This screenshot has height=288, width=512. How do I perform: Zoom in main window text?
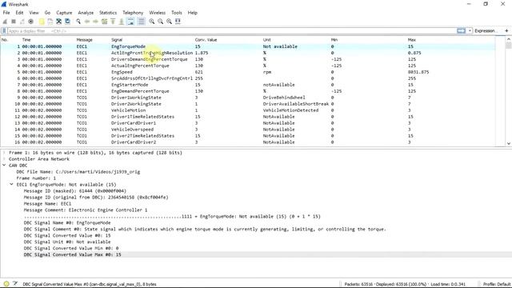pyautogui.click(x=152, y=22)
